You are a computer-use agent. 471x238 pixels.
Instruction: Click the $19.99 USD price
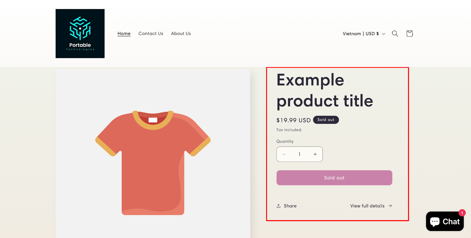293,120
